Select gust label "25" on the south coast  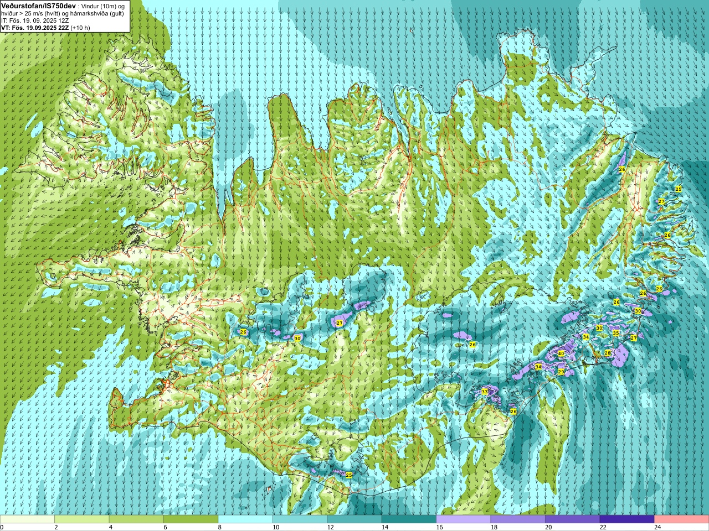pos(349,475)
